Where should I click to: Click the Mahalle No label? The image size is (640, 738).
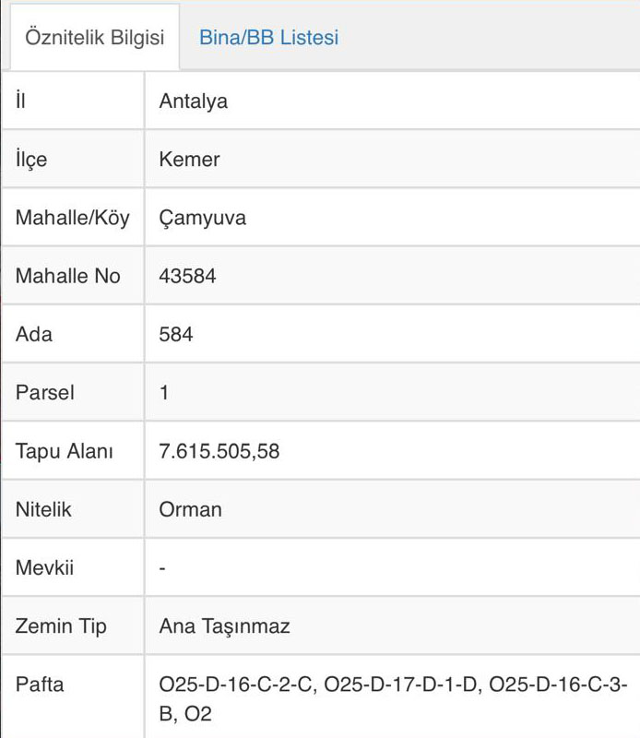point(68,276)
